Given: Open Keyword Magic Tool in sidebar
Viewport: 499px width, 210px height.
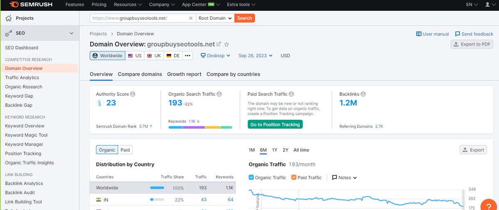Looking at the screenshot, I should pyautogui.click(x=26, y=135).
